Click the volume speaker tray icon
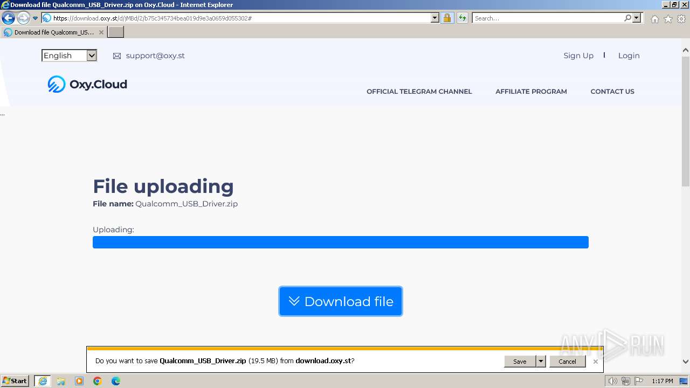 point(612,381)
